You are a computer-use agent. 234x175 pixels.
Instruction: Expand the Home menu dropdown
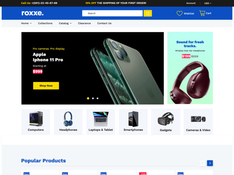point(26,23)
